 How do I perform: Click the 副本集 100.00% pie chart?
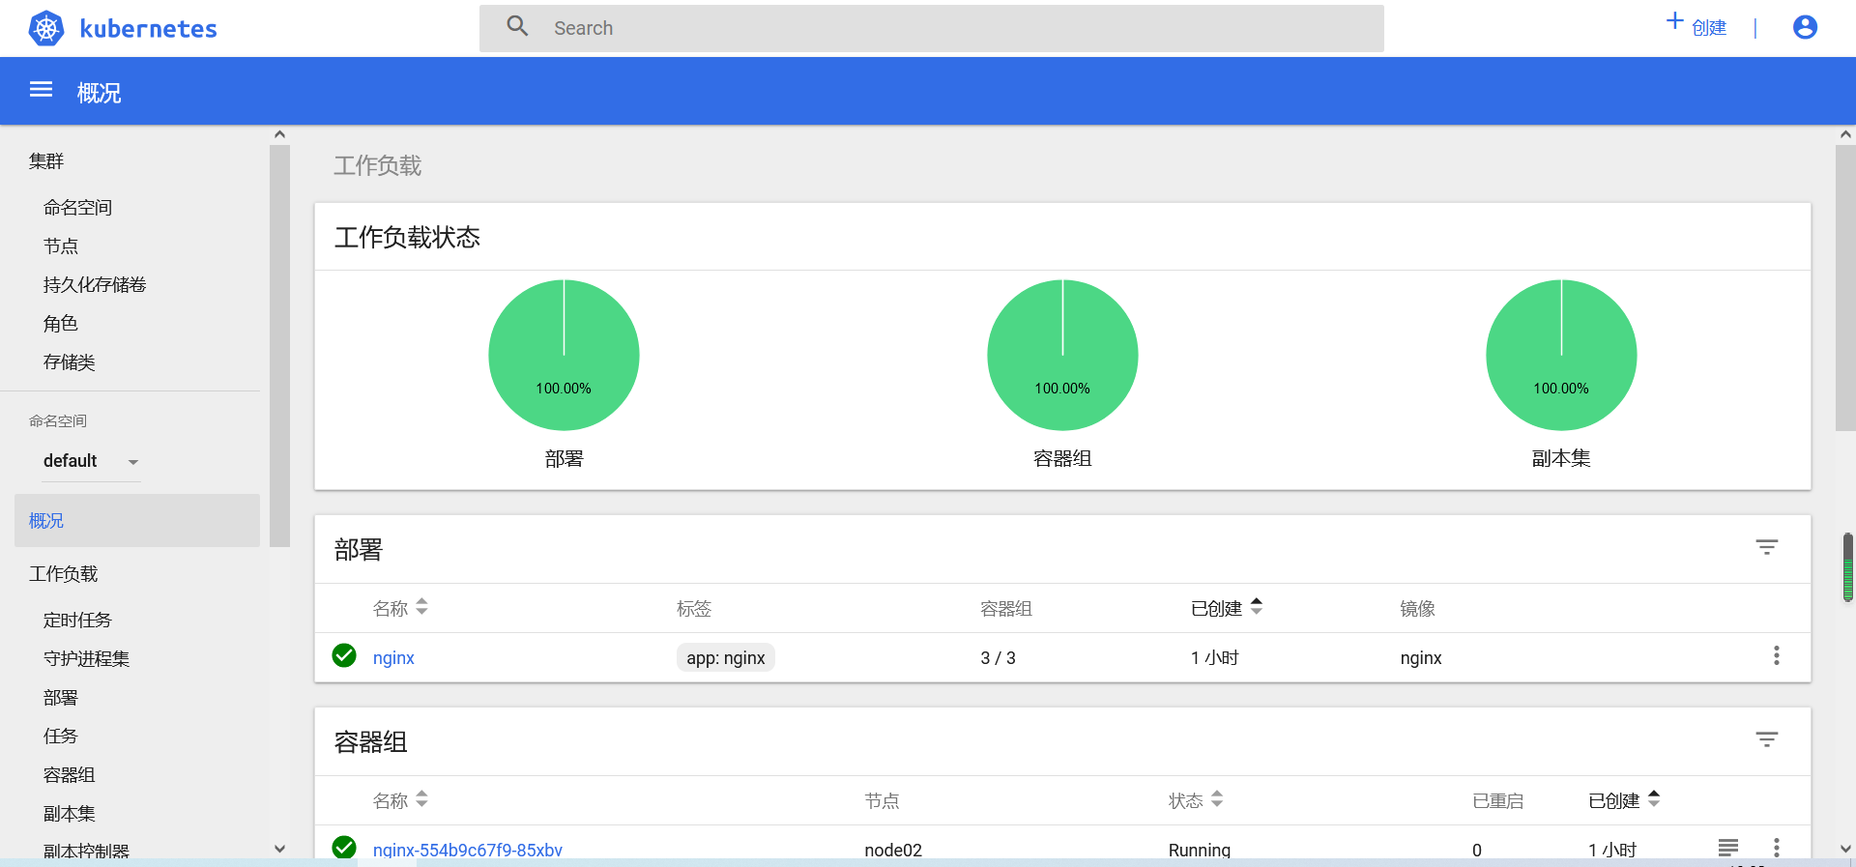tap(1561, 355)
